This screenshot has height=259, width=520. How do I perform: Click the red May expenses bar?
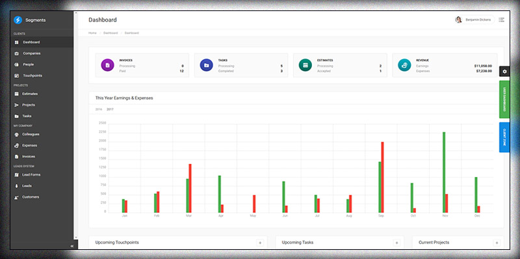point(254,204)
